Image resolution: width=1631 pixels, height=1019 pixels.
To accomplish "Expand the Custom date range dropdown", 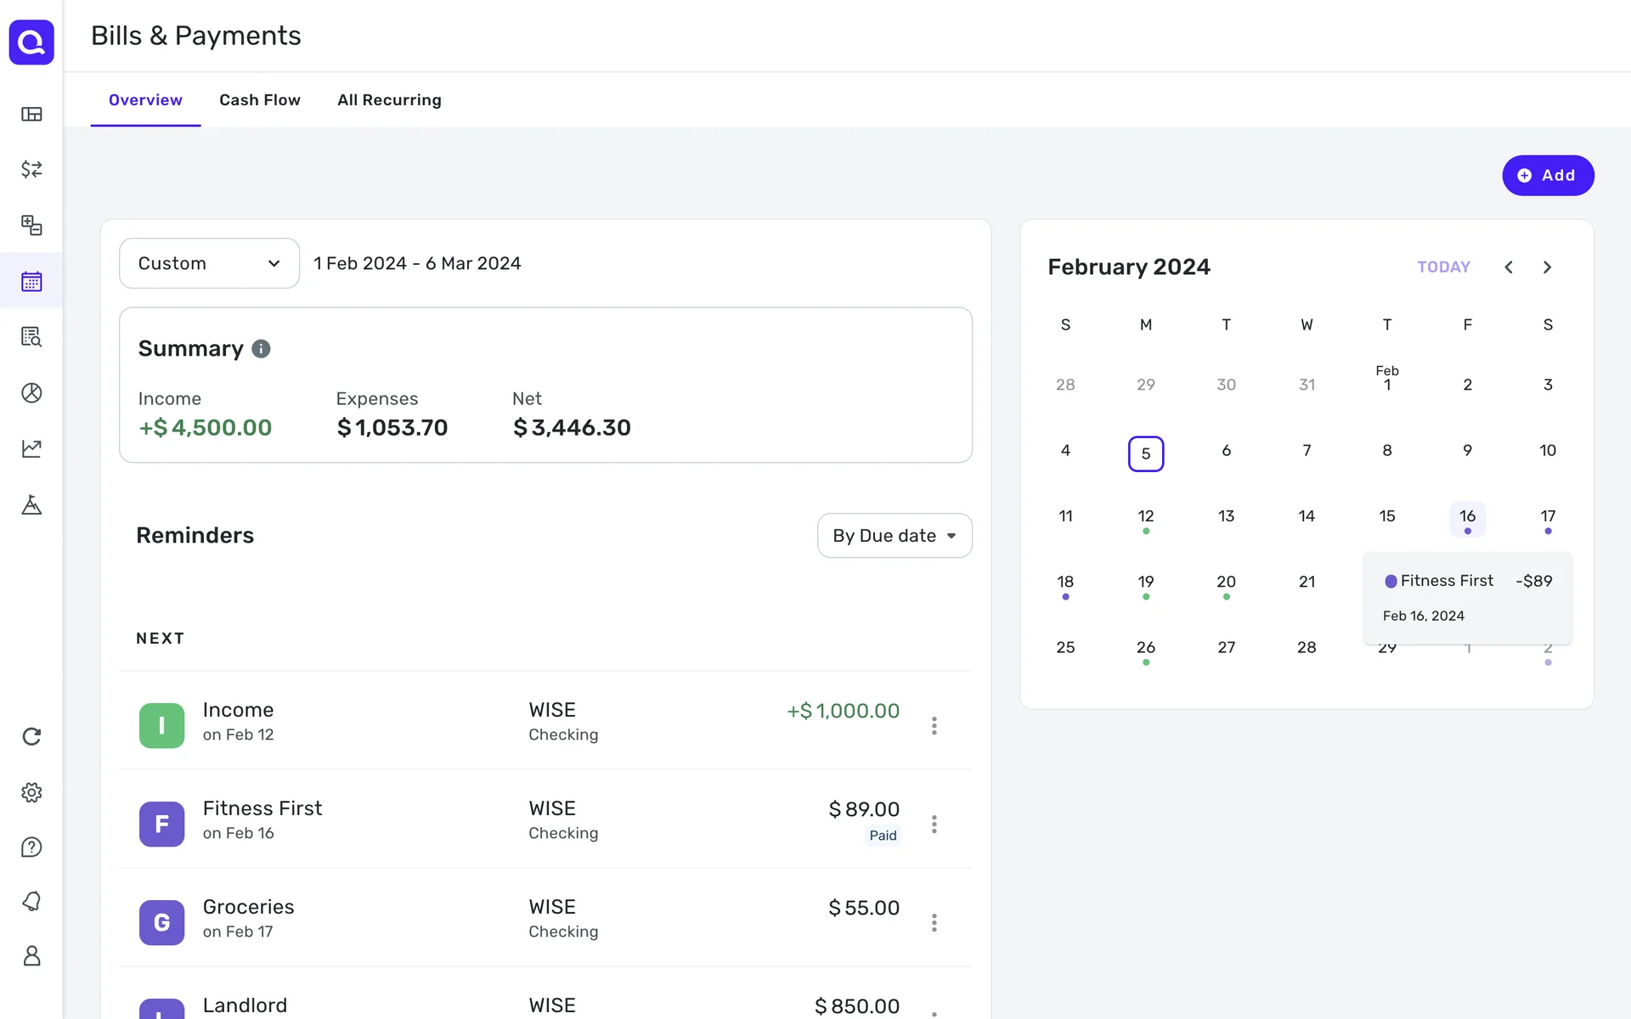I will point(209,263).
